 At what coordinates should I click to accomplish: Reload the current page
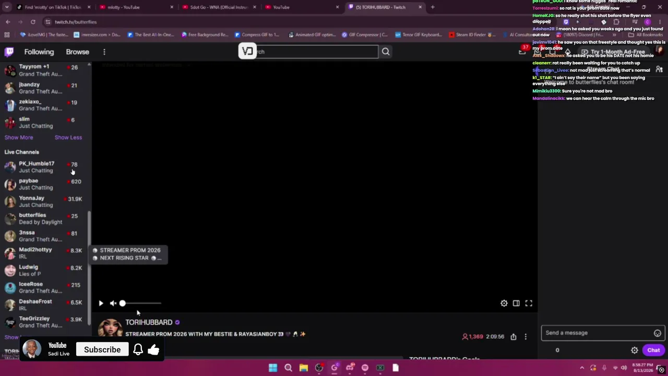pos(33,22)
